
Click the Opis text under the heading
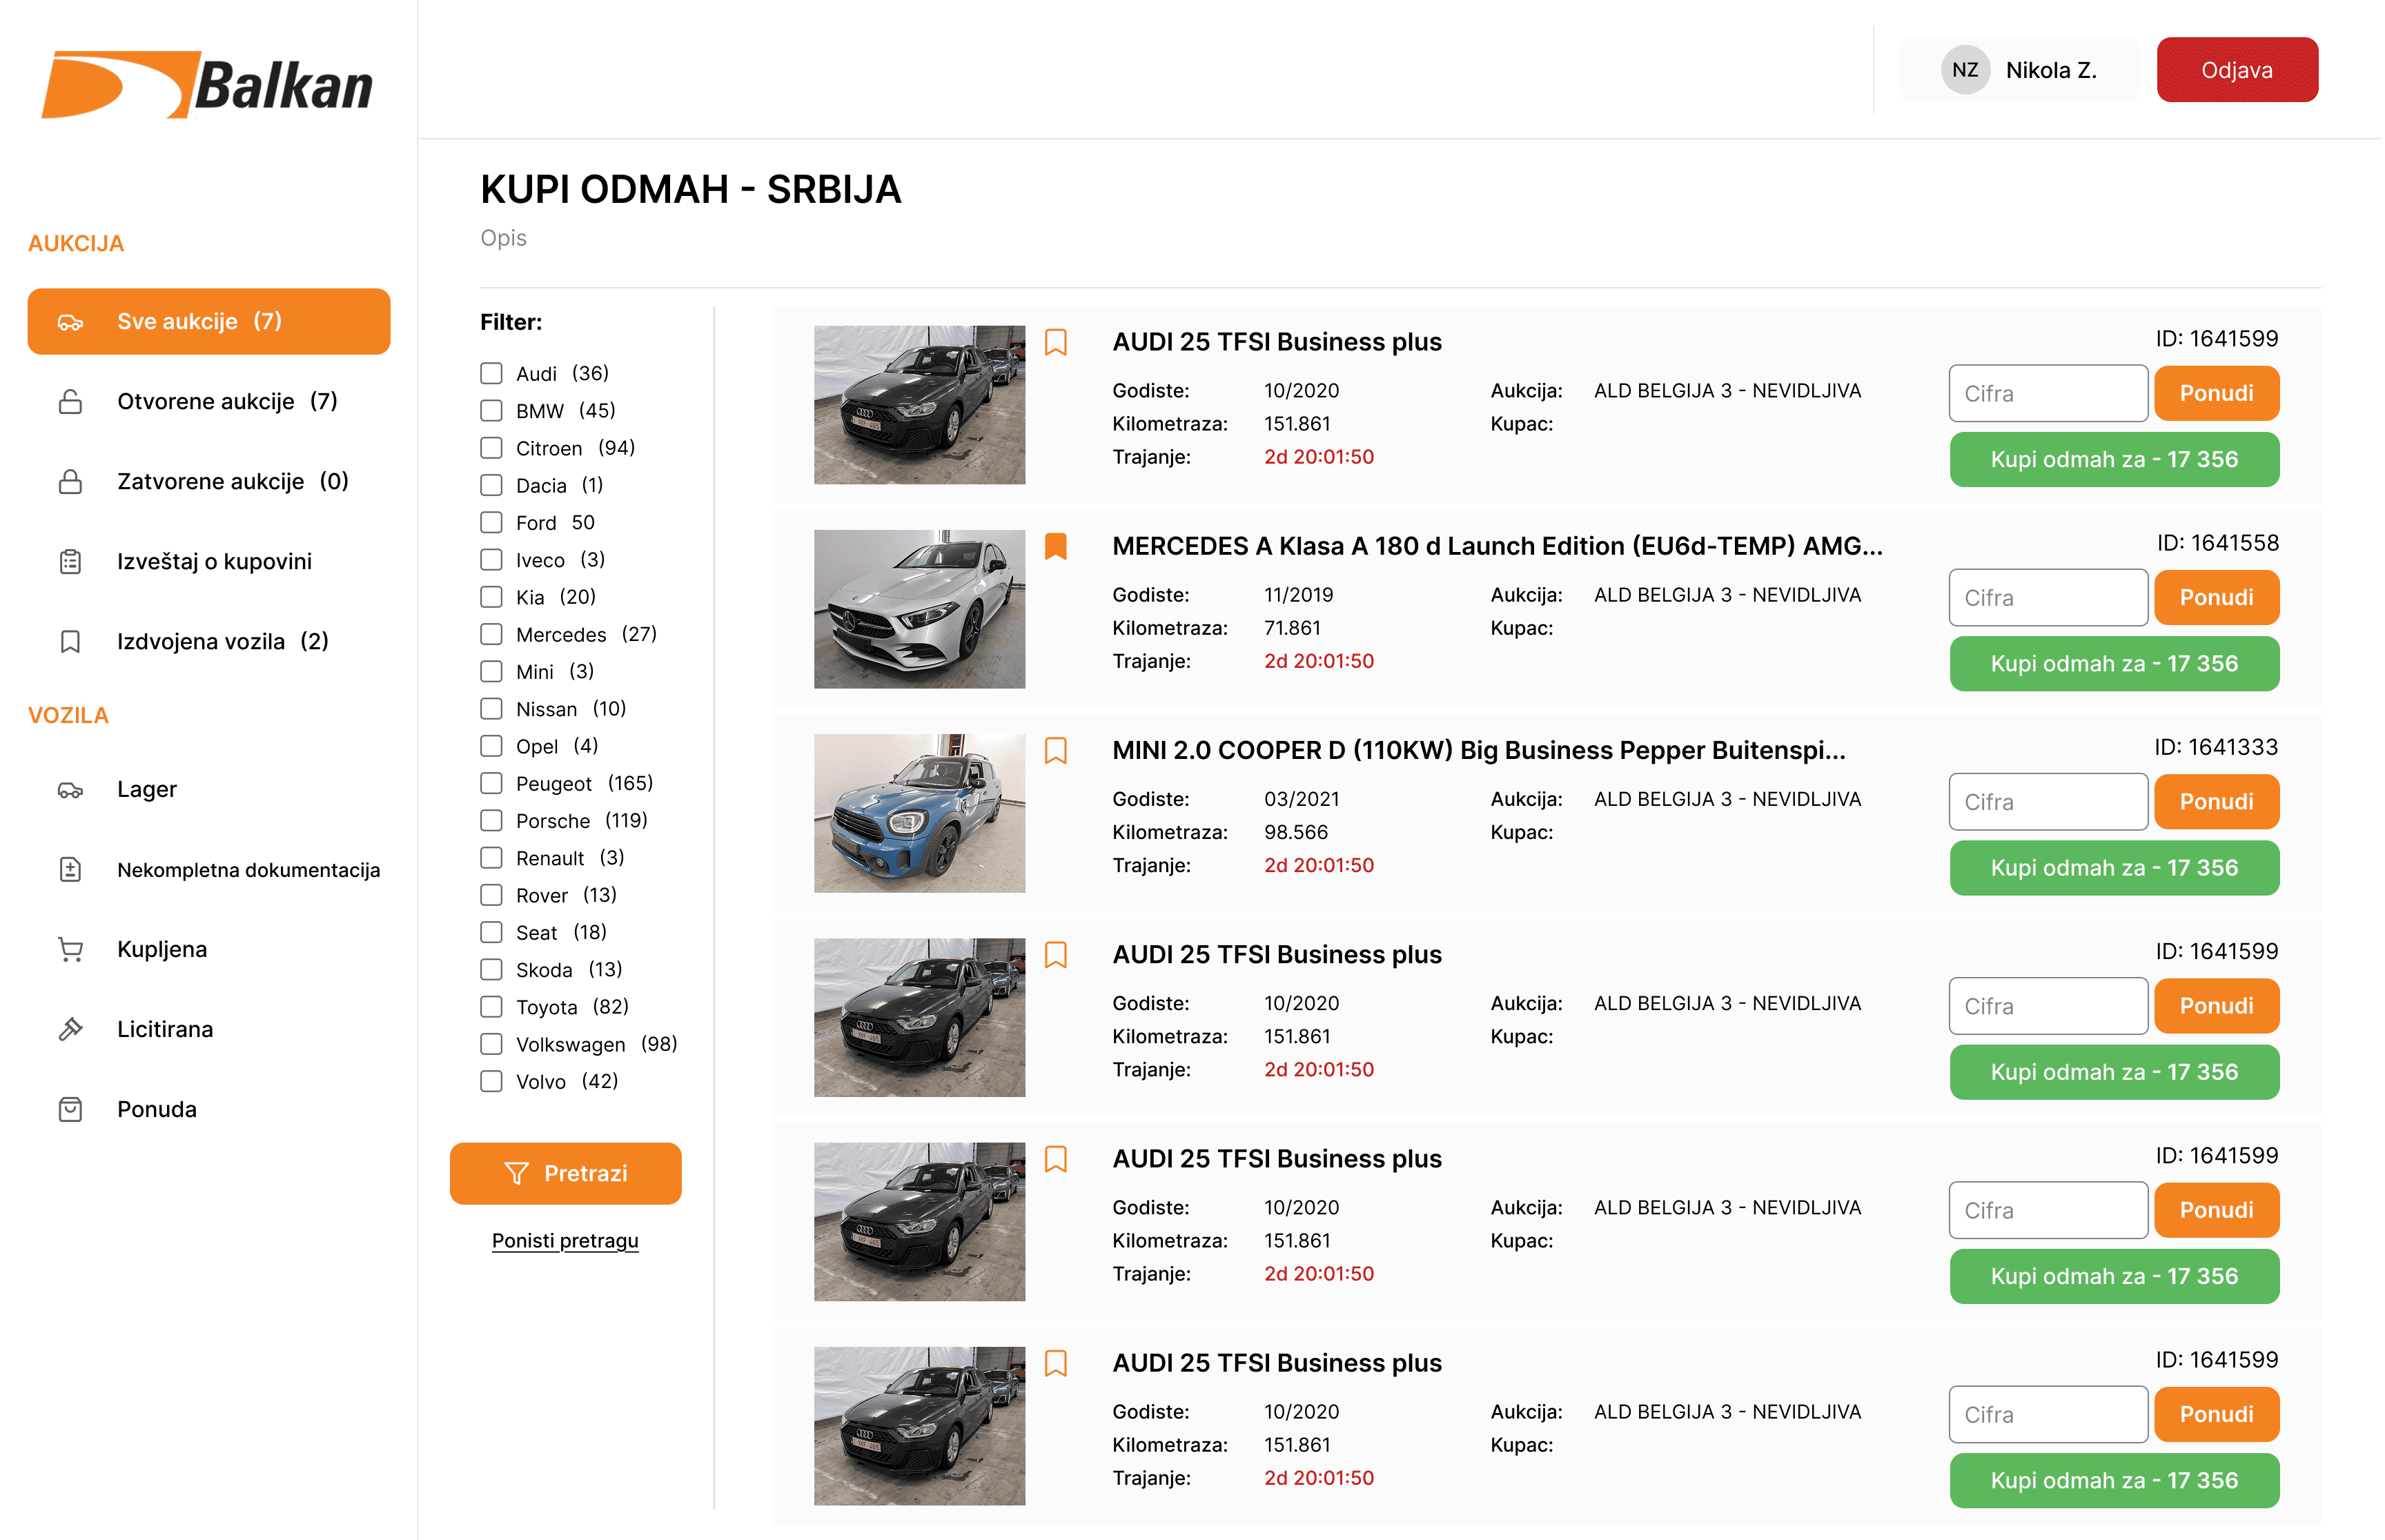tap(503, 238)
